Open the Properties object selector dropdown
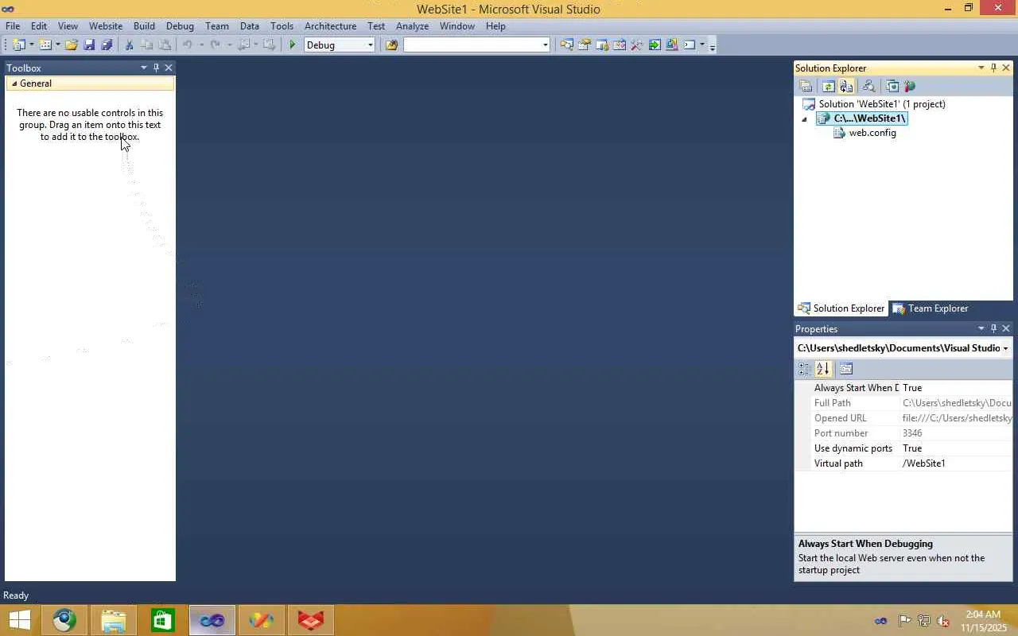Viewport: 1018px width, 636px height. [x=1005, y=348]
